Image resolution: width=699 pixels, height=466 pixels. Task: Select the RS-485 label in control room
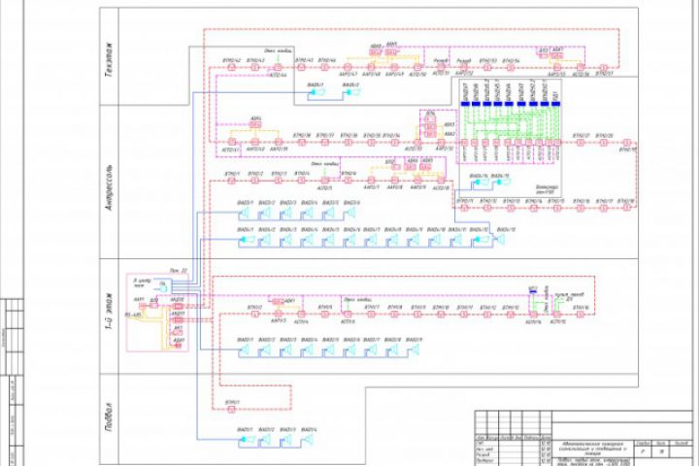pyautogui.click(x=133, y=316)
